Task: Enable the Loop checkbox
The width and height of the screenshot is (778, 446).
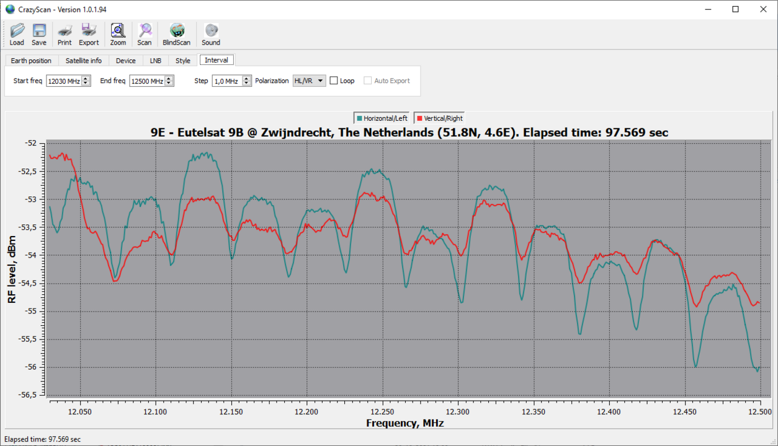Action: point(334,81)
